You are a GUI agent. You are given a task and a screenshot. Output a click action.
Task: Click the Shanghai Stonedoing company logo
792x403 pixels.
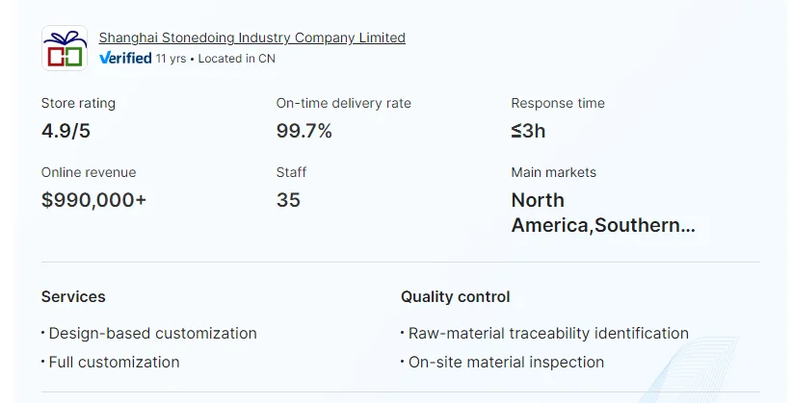tap(65, 48)
